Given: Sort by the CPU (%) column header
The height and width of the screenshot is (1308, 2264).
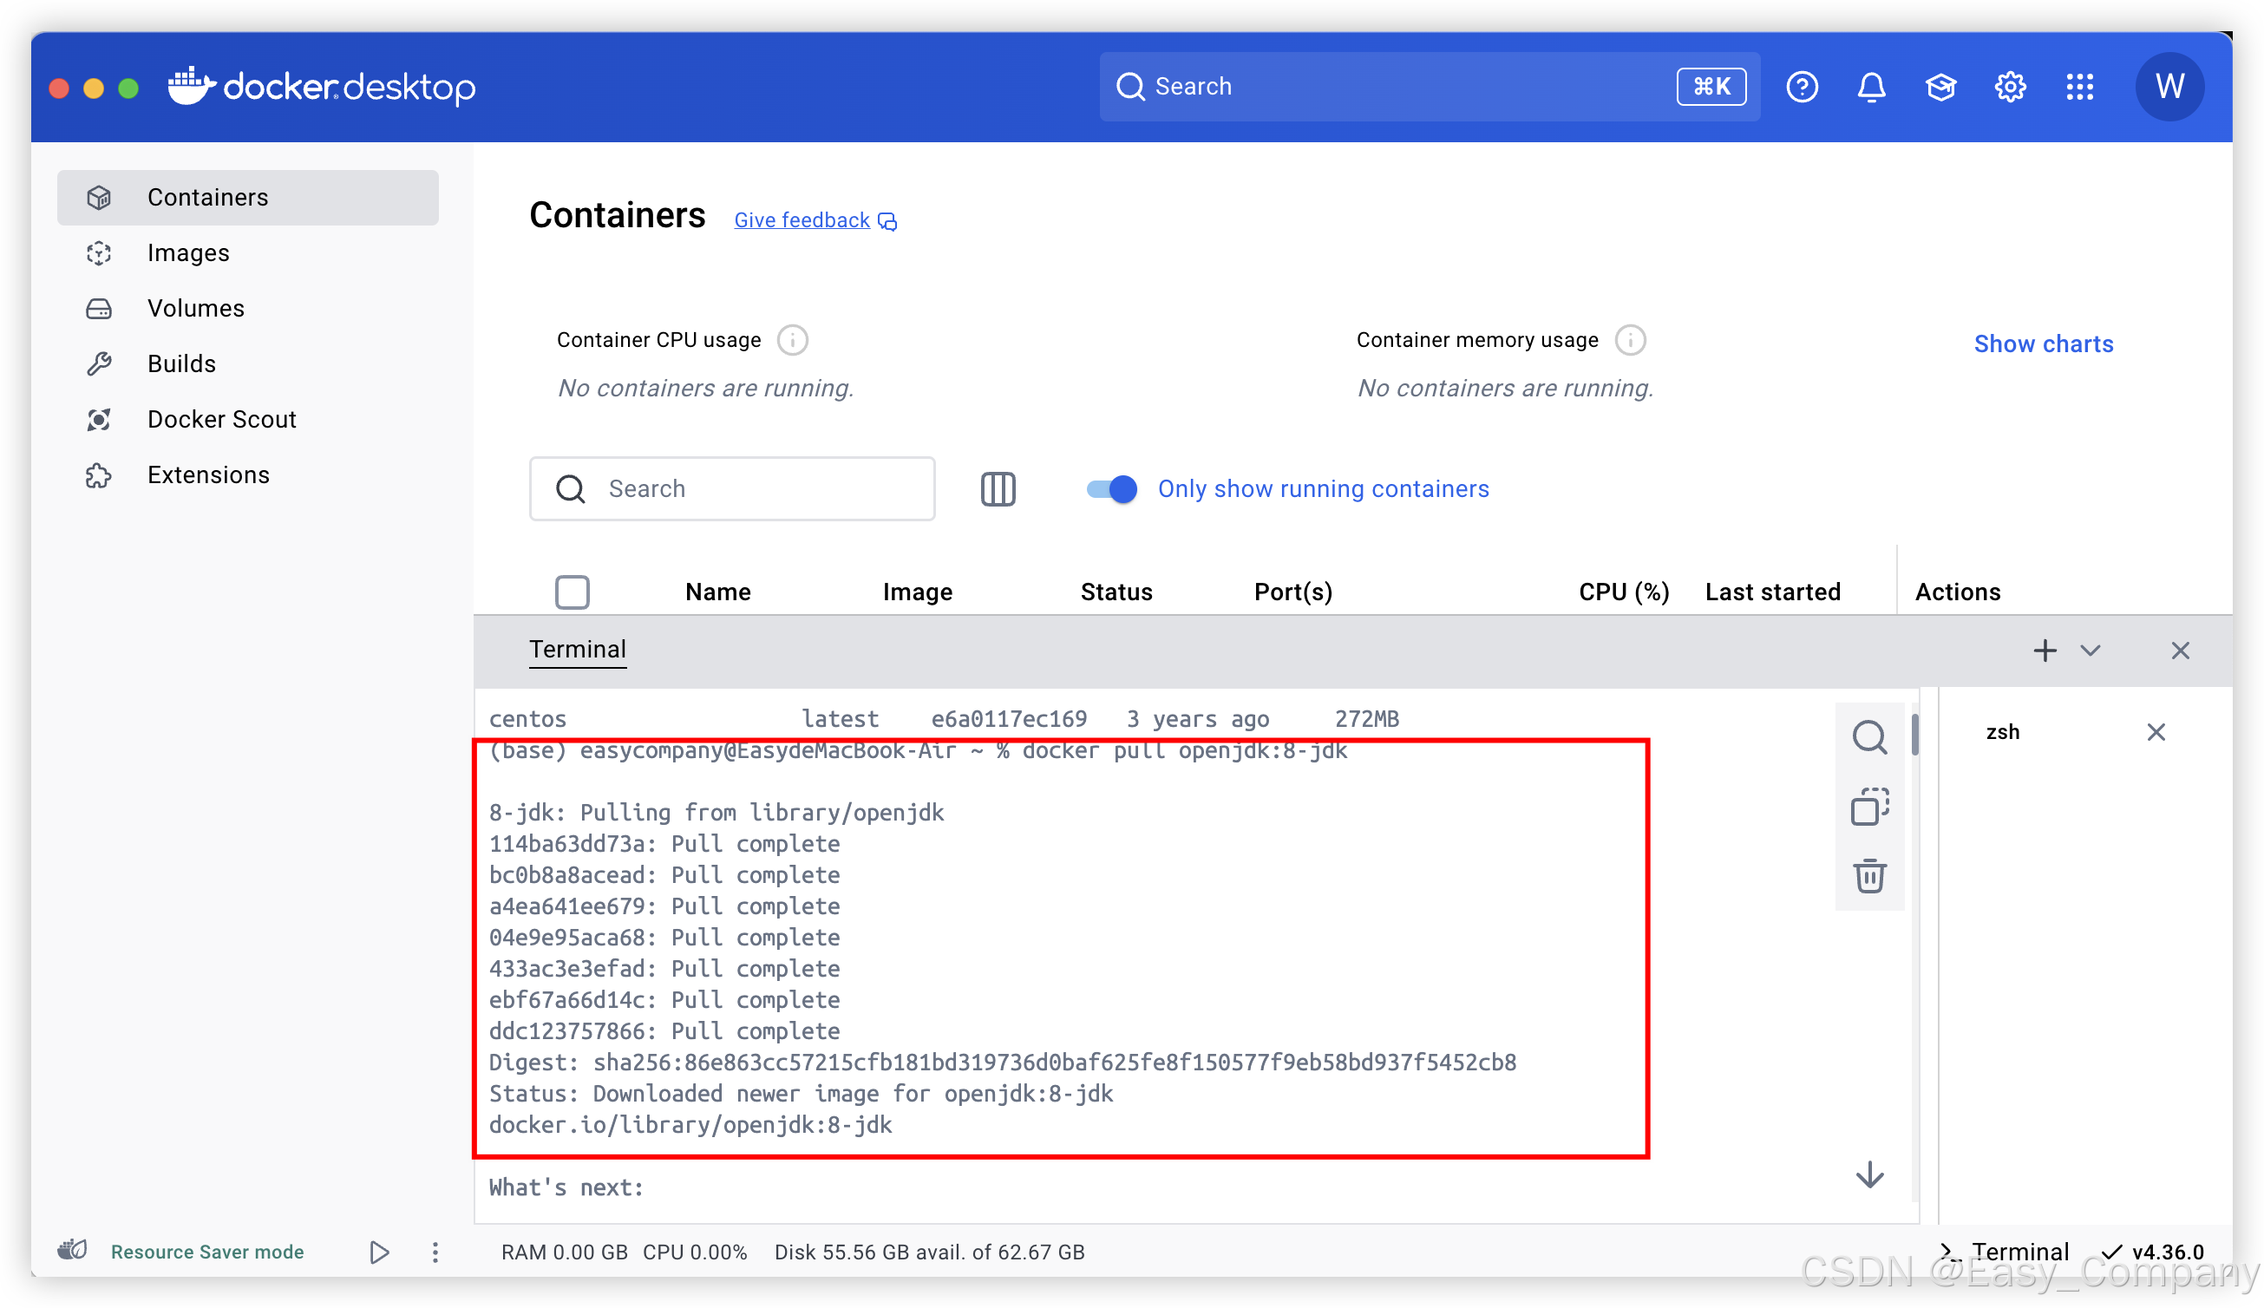Looking at the screenshot, I should click(x=1624, y=592).
